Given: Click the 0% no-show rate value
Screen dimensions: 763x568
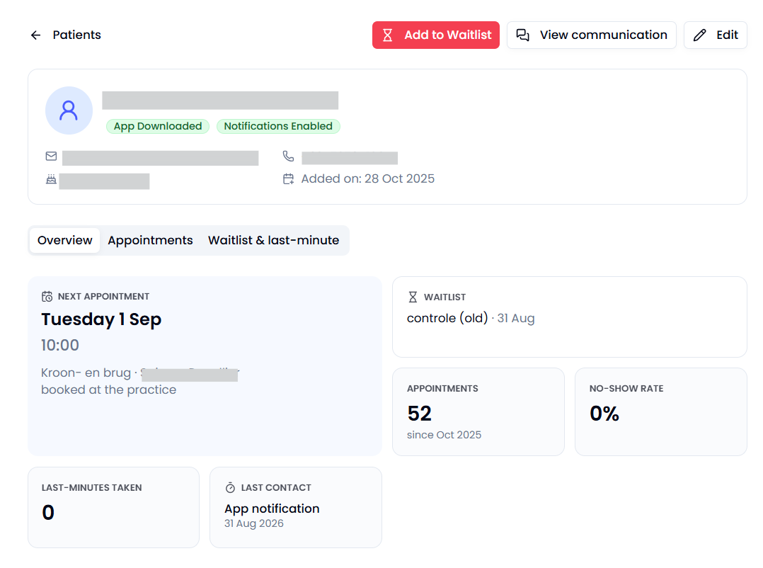Looking at the screenshot, I should (x=604, y=414).
